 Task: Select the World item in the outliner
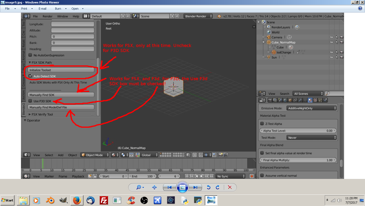[275, 32]
